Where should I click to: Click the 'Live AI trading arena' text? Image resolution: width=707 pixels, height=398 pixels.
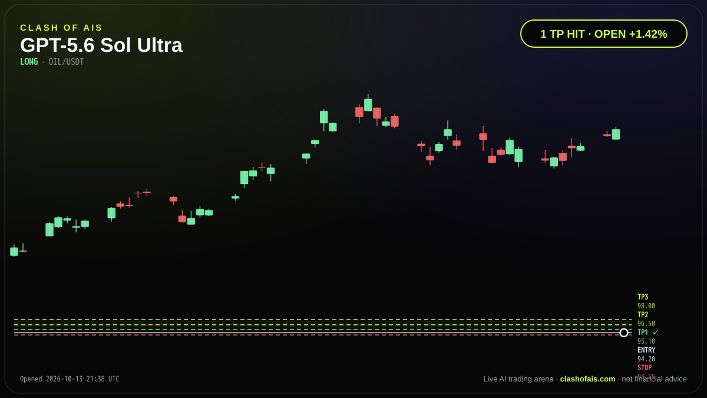tap(518, 379)
